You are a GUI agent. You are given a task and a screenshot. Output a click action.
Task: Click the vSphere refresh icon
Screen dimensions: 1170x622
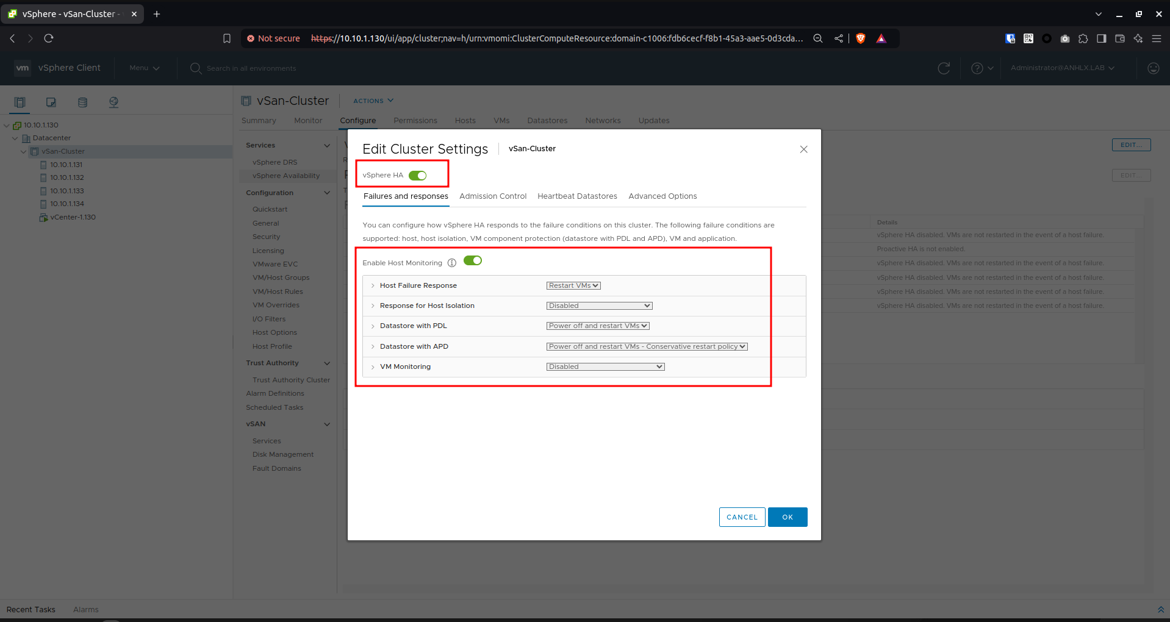(944, 68)
